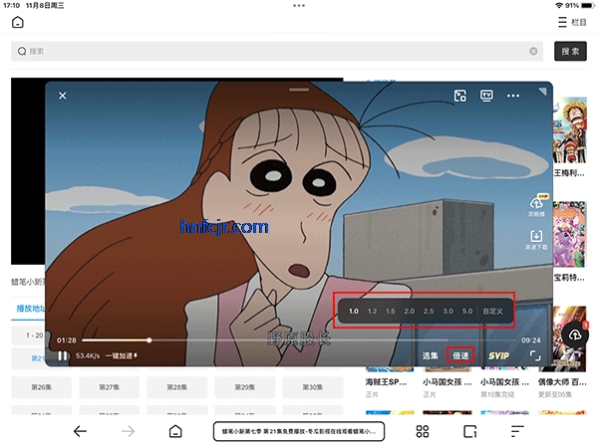Click the cloud upload floating button

[x=576, y=336]
